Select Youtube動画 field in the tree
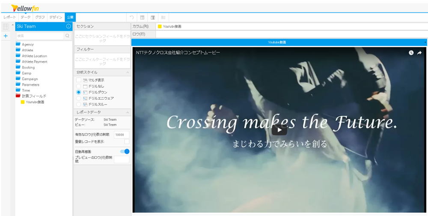 pos(33,102)
